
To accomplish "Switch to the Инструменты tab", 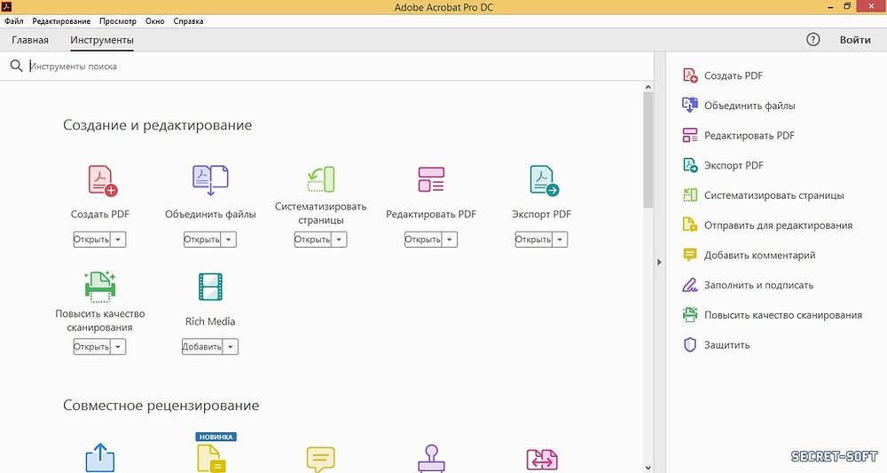I will 102,40.
